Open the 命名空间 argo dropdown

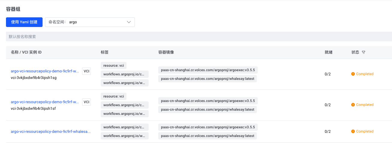[x=90, y=22]
